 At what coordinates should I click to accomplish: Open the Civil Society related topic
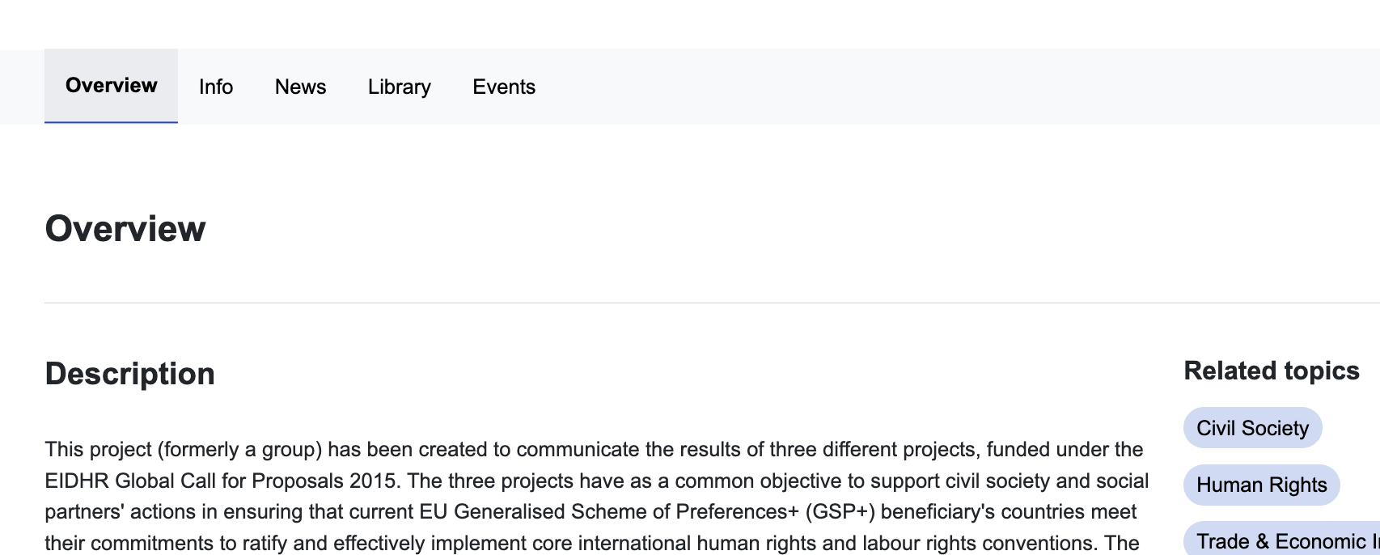(1251, 428)
